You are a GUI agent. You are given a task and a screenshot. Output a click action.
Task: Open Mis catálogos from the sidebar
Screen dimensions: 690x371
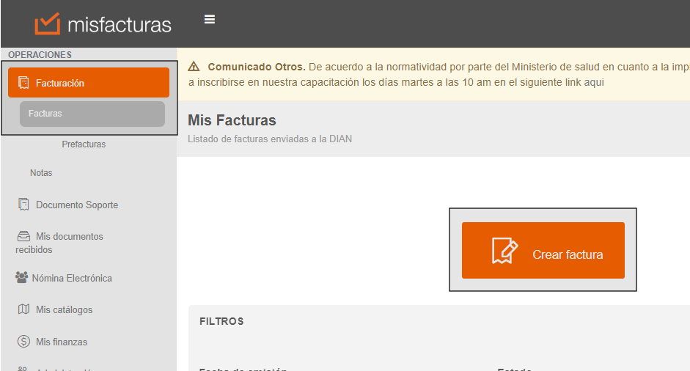pyautogui.click(x=65, y=309)
